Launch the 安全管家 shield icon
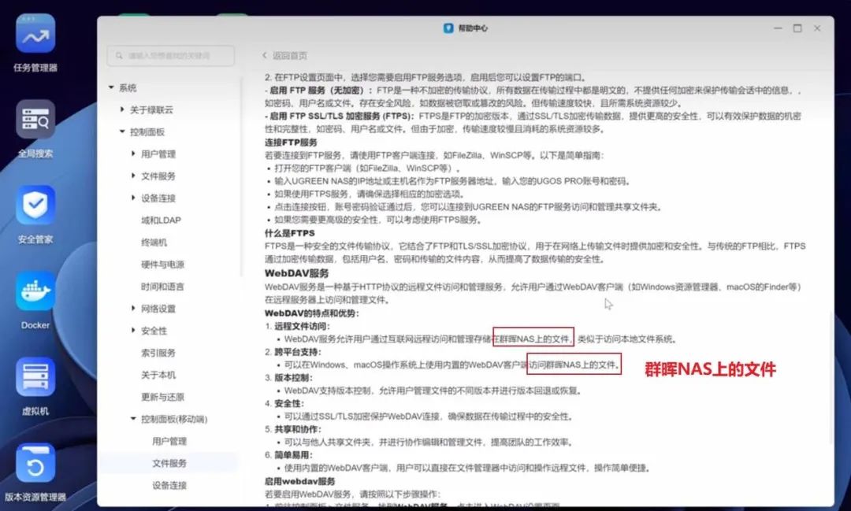 (35, 205)
